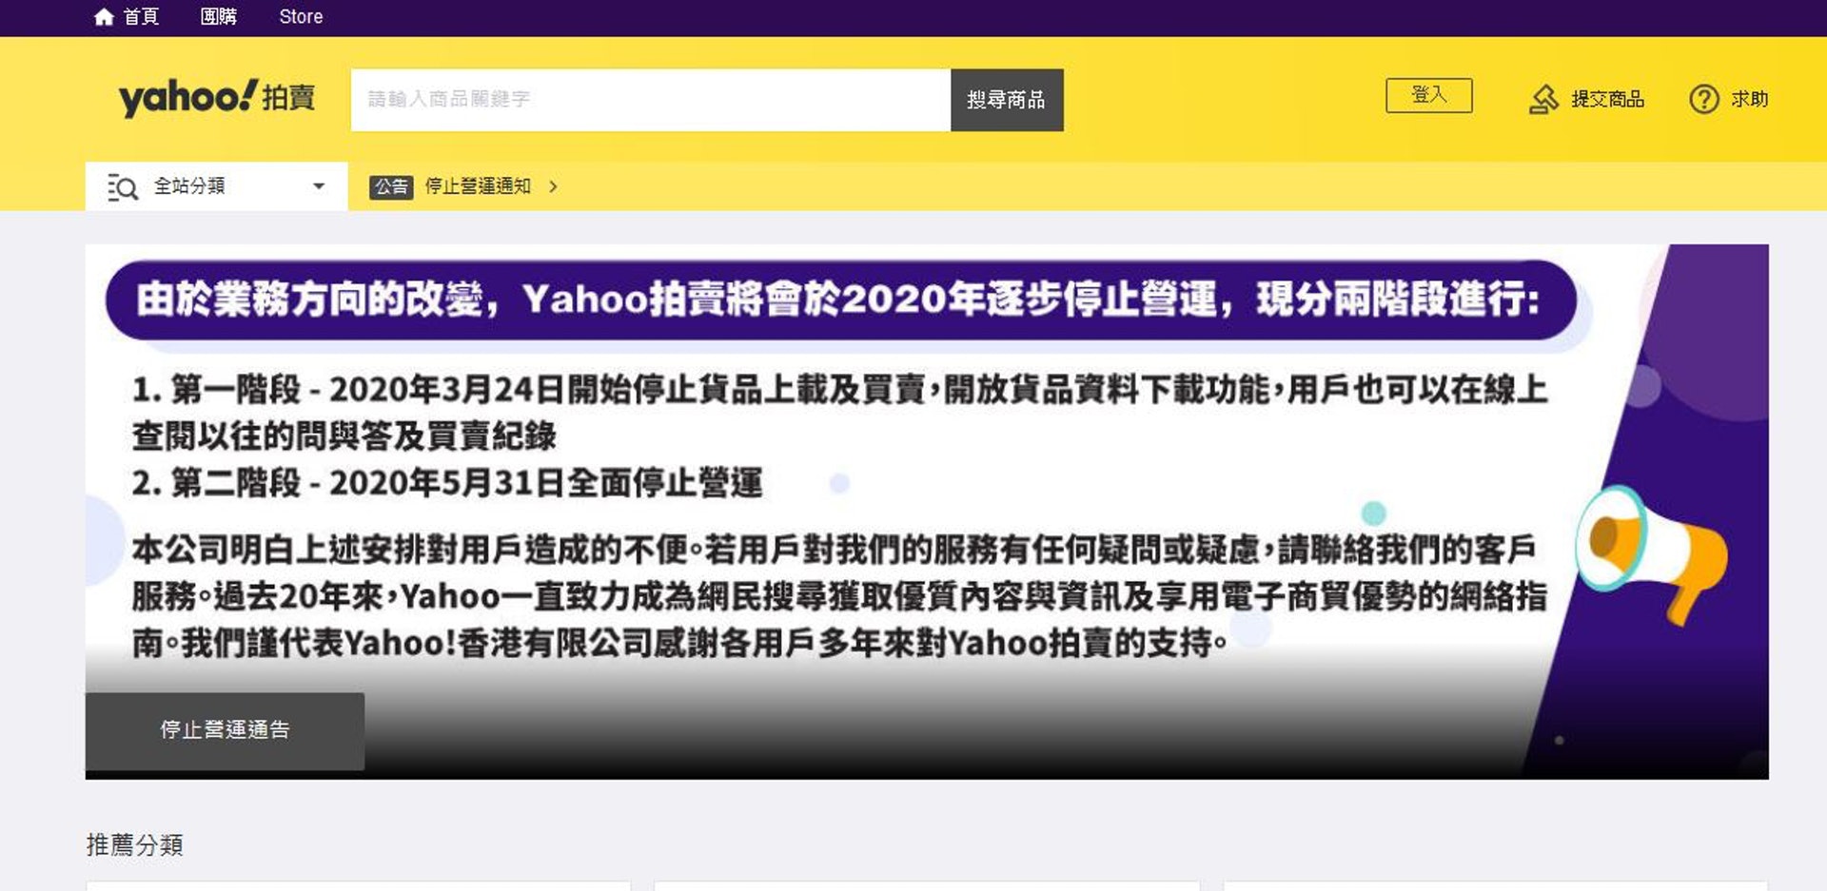The height and width of the screenshot is (891, 1827).
Task: Click the Yahoo!拍賣 logo
Action: [x=217, y=97]
